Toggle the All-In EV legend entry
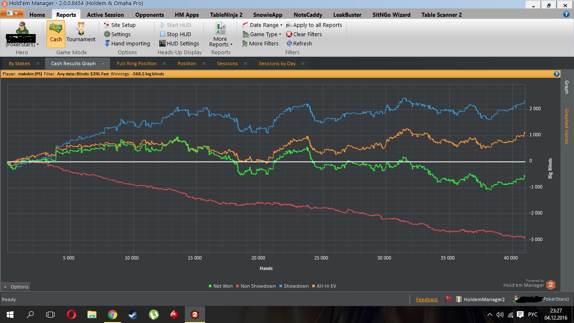 pos(324,286)
